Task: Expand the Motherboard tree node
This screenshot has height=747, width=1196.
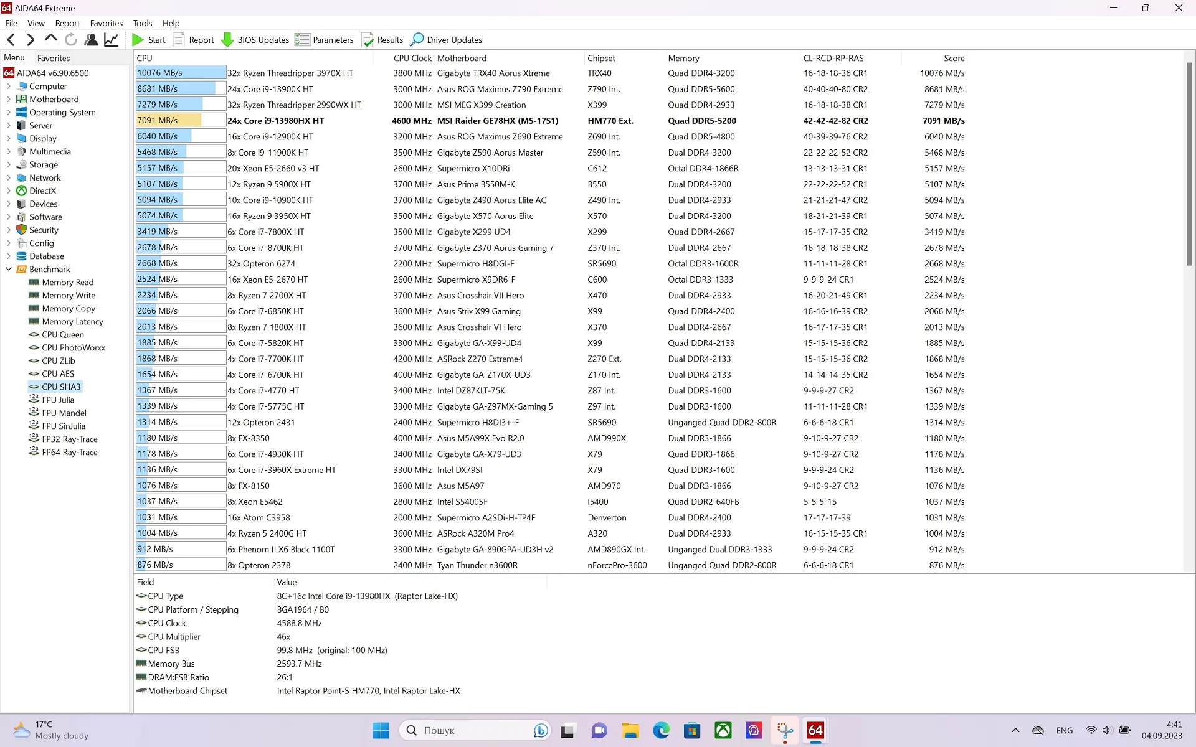Action: [x=9, y=100]
